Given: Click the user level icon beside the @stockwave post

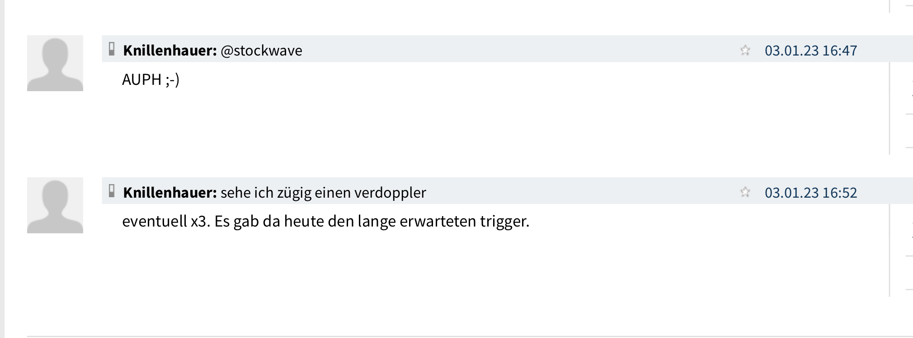Looking at the screenshot, I should point(112,49).
